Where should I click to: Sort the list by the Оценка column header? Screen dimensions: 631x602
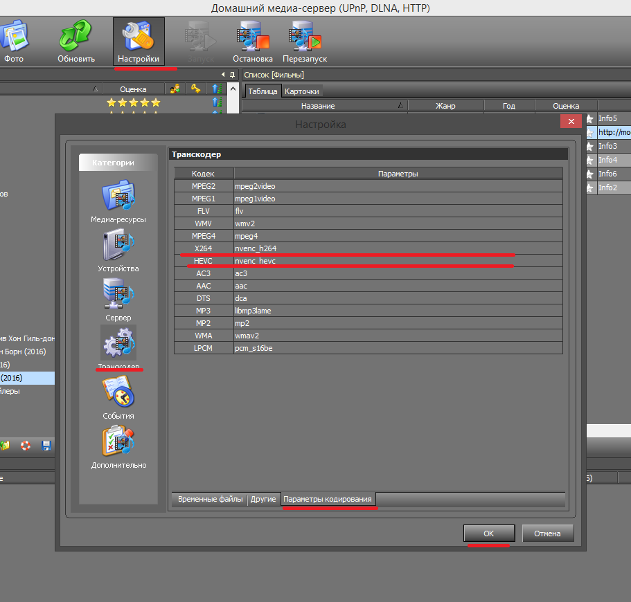tap(565, 106)
